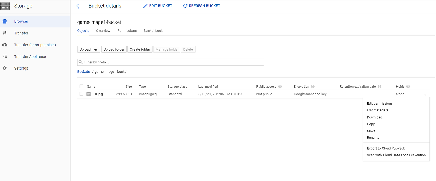This screenshot has height=181, width=436.
Task: Click the Transfer arrows icon in sidebar
Action: 5,33
